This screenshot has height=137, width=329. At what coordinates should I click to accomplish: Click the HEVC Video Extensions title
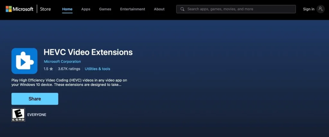(x=88, y=52)
